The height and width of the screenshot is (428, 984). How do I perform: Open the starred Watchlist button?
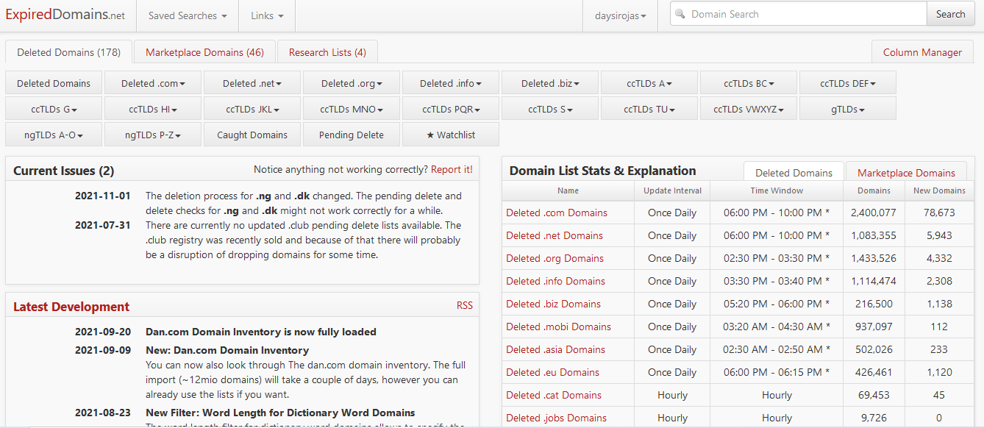pos(451,135)
